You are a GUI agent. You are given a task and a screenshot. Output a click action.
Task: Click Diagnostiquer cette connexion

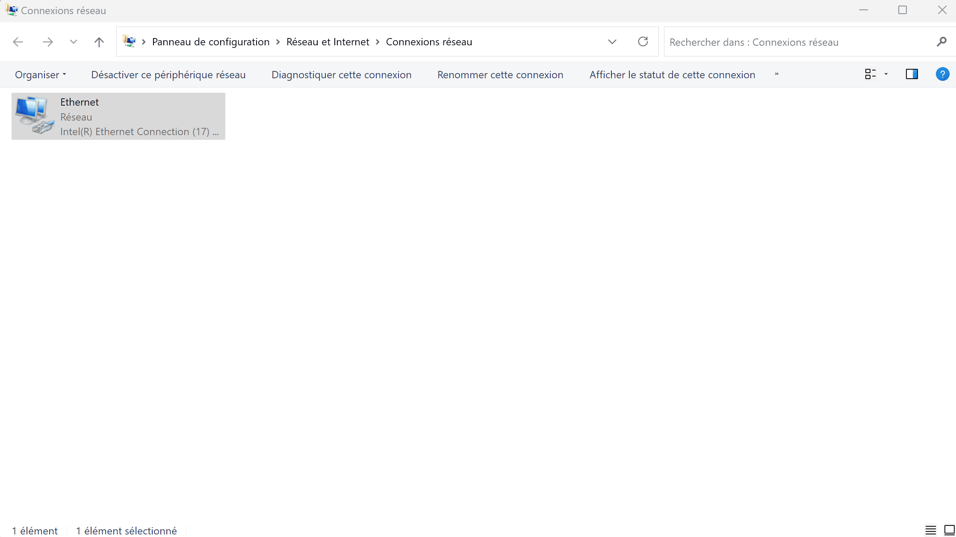pos(342,75)
